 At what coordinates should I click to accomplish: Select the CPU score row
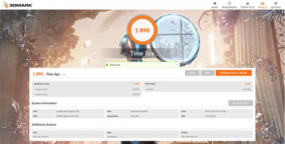tap(198, 84)
